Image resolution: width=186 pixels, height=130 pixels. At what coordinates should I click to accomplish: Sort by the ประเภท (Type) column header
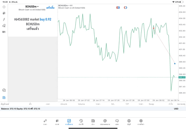coord(64,104)
